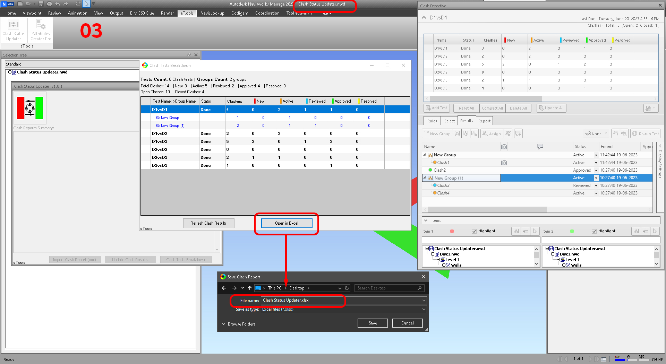Image resolution: width=666 pixels, height=364 pixels.
Task: Collapse the D1vsD1 test header chevron
Action: click(x=424, y=17)
